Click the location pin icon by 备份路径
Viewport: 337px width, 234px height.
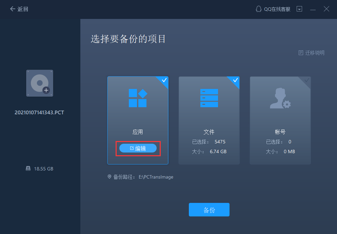pos(110,177)
